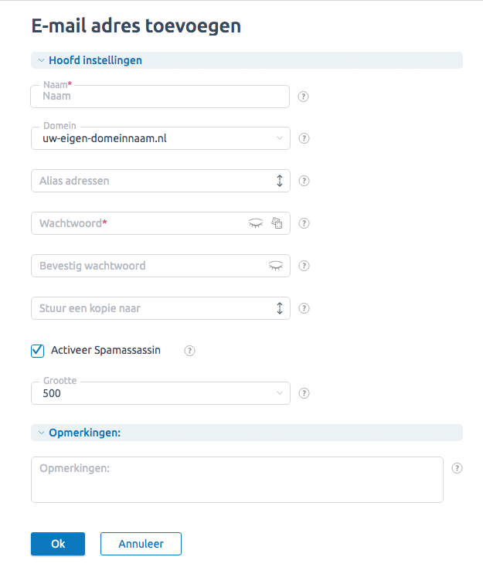The height and width of the screenshot is (584, 483).
Task: Reveal password in Wachtwoord field
Action: point(256,223)
